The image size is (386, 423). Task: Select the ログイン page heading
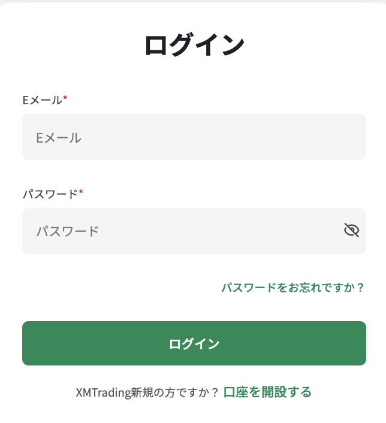(x=194, y=46)
